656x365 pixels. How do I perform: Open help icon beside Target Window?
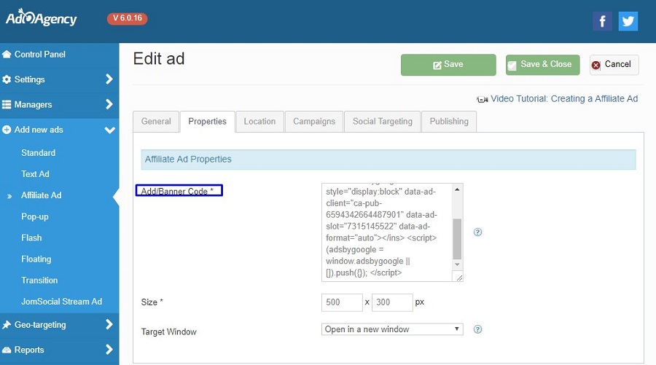(477, 329)
